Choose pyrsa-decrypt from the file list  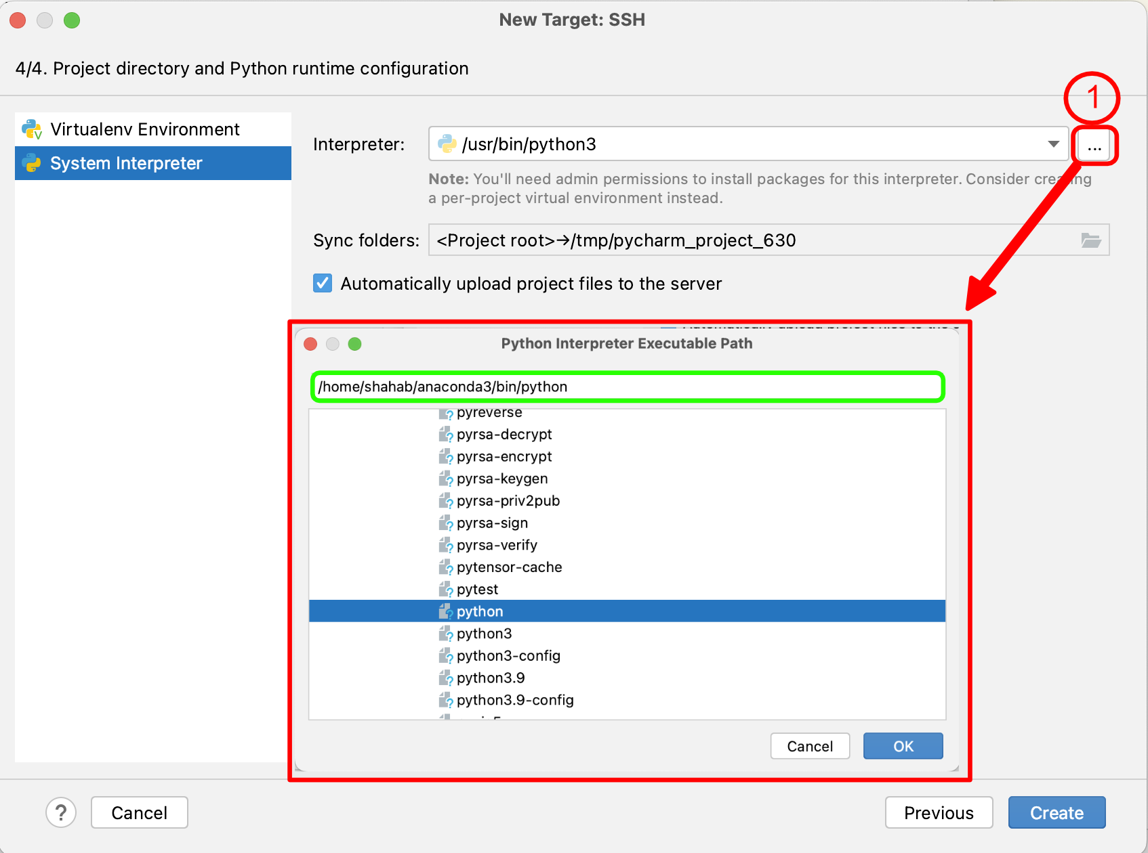(504, 435)
